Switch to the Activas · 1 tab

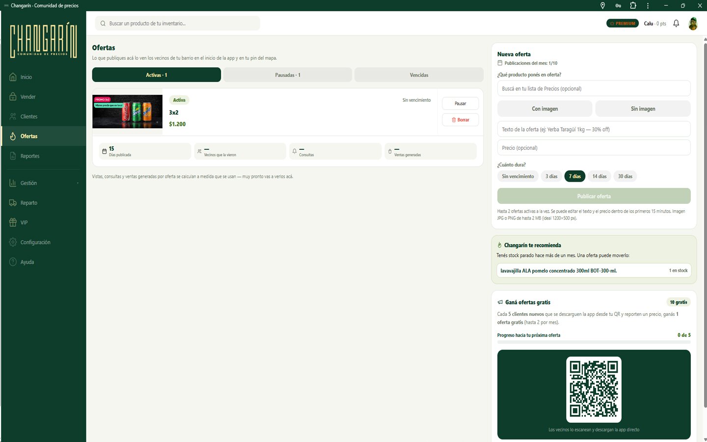pyautogui.click(x=157, y=75)
